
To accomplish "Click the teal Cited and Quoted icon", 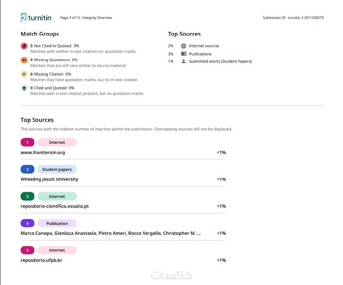I will click(x=24, y=88).
